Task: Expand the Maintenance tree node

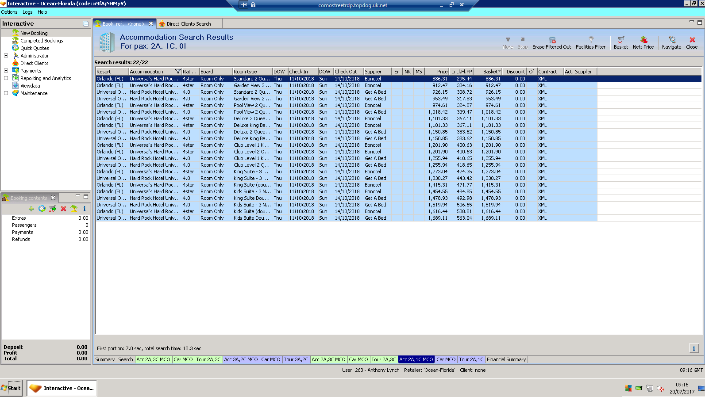Action: (6, 93)
